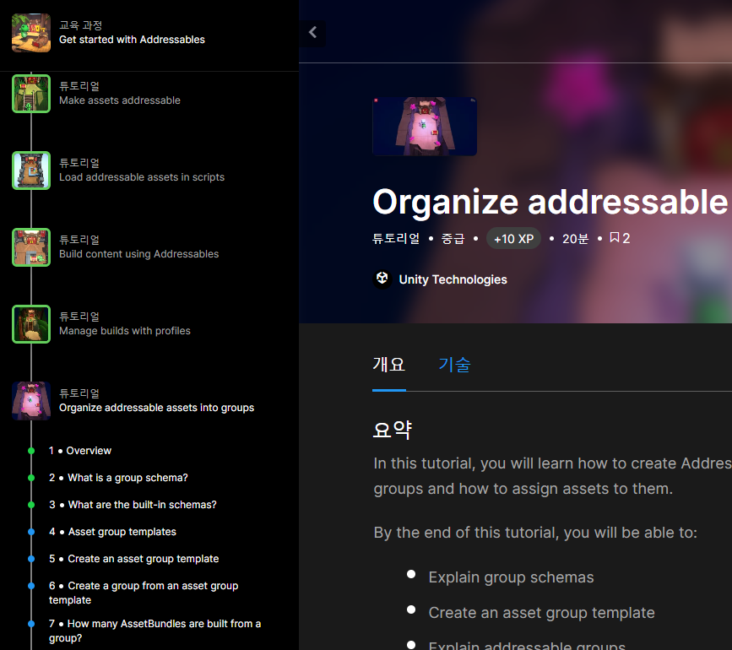This screenshot has height=650, width=732.
Task: Switch to the 개요 tab
Action: tap(389, 365)
